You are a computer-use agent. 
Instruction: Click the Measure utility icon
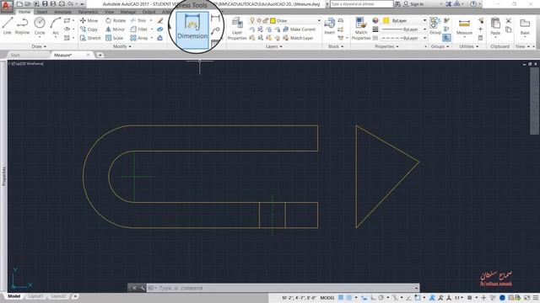pos(464,27)
